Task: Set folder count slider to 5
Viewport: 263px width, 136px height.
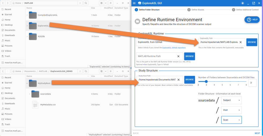Action: [x=222, y=81]
